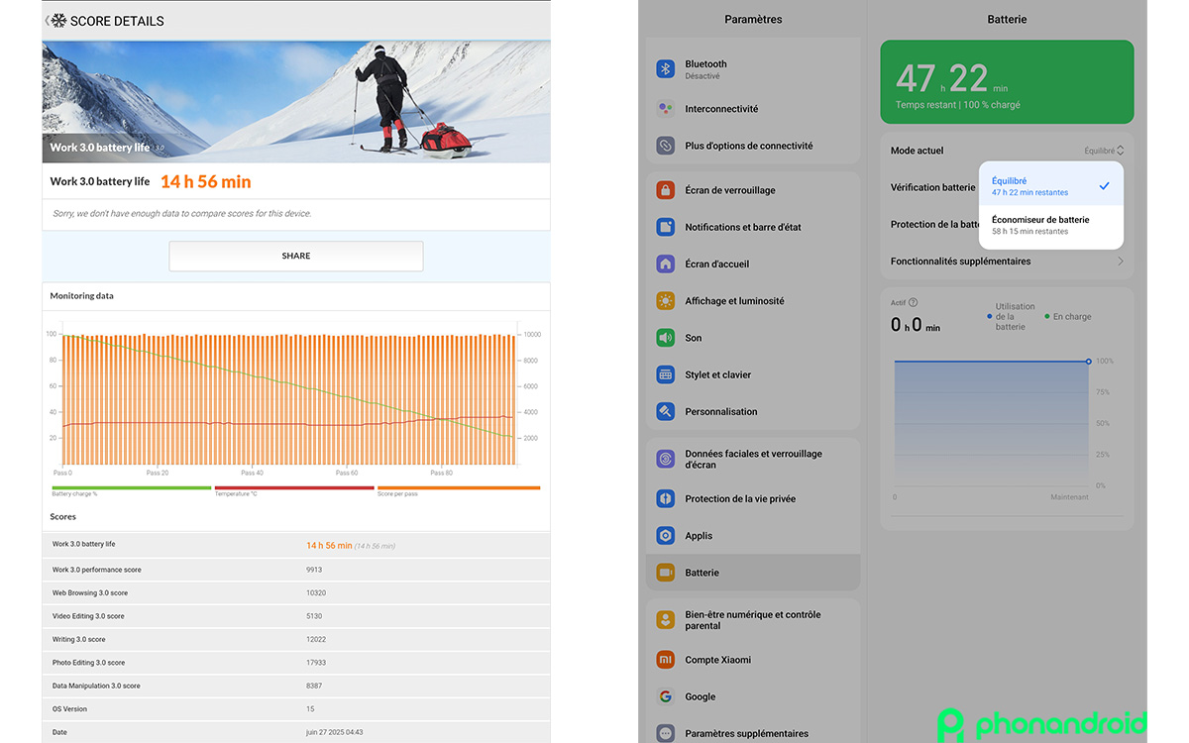Open Bluetooth settings via its icon
This screenshot has height=743, width=1189.
666,69
